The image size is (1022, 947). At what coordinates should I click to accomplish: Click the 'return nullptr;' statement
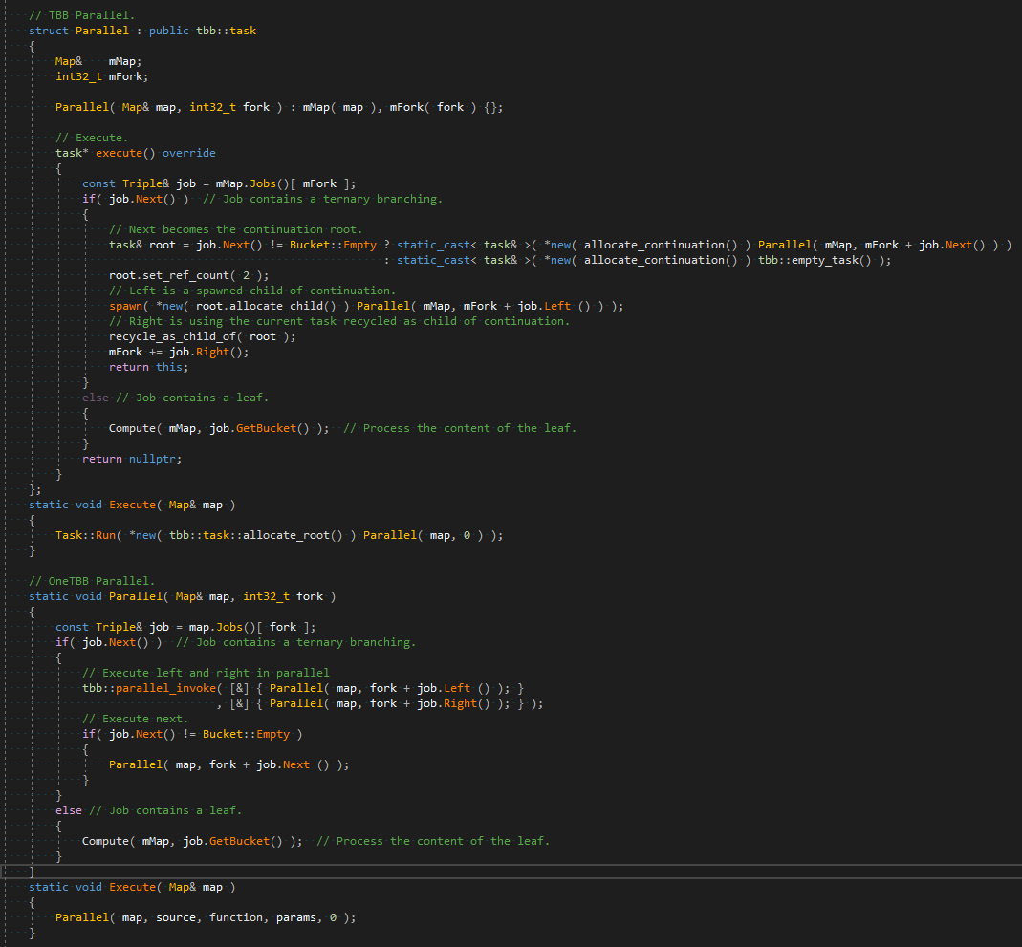(132, 460)
